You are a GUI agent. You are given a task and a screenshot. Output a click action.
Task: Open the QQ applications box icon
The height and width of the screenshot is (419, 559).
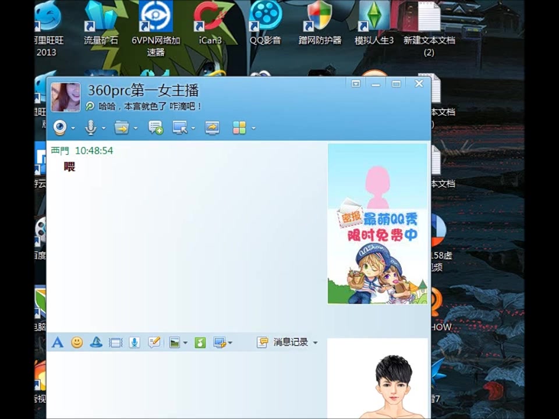pyautogui.click(x=239, y=127)
